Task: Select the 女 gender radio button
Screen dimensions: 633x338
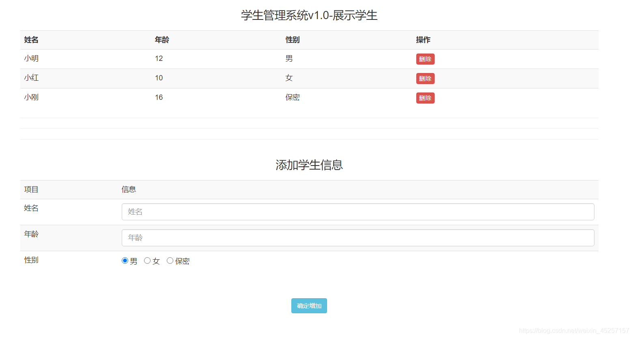Action: 147,260
